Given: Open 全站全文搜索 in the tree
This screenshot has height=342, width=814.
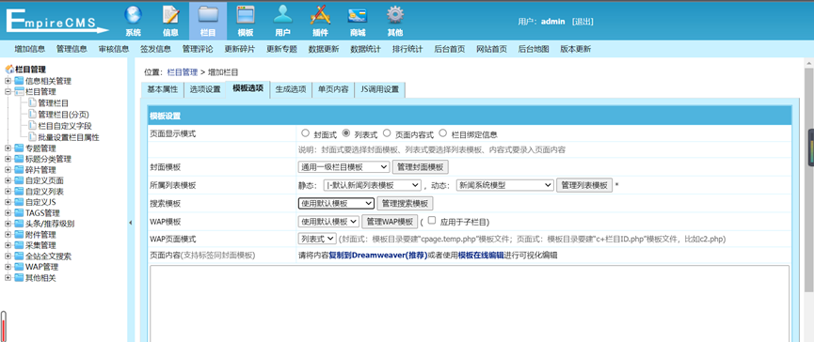Looking at the screenshot, I should 49,256.
